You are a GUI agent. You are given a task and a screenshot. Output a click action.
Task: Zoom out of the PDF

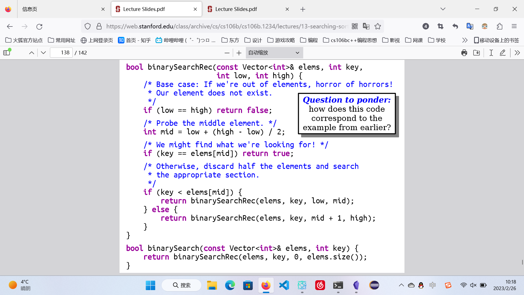click(x=227, y=53)
